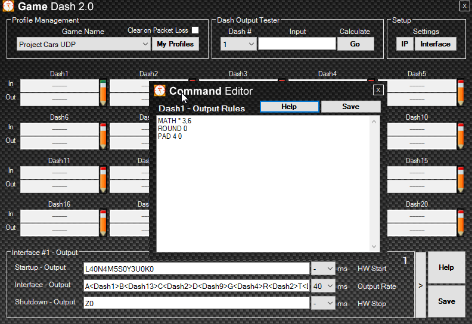Viewport: 472px width, 324px height.
Task: Click Dash10 pencil edit icon
Action: pyautogui.click(x=461, y=136)
